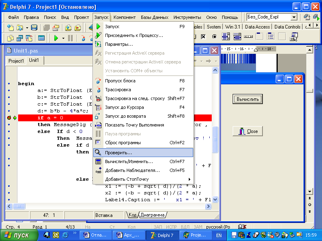Choose Проверить... from the Запуск menu
This screenshot has height=241, width=322.
(143, 153)
